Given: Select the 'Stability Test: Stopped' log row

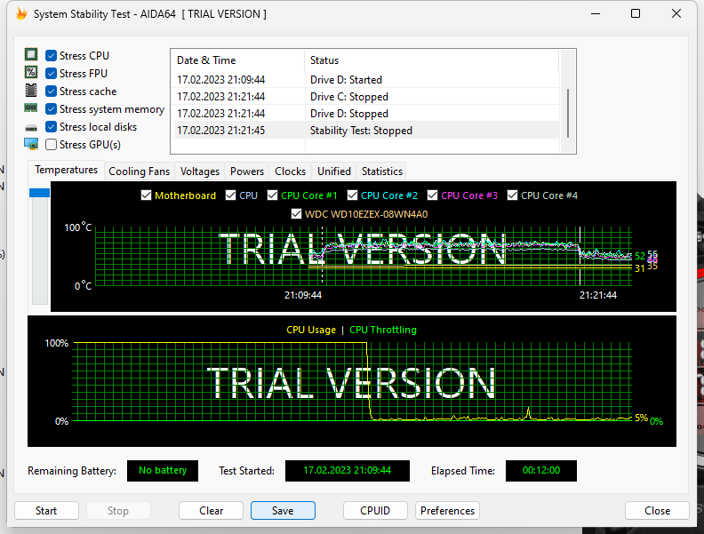Looking at the screenshot, I should (x=365, y=131).
